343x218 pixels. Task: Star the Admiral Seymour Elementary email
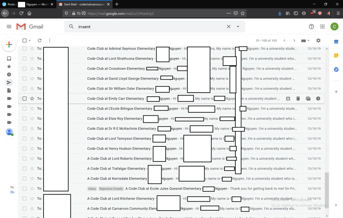tap(32, 48)
